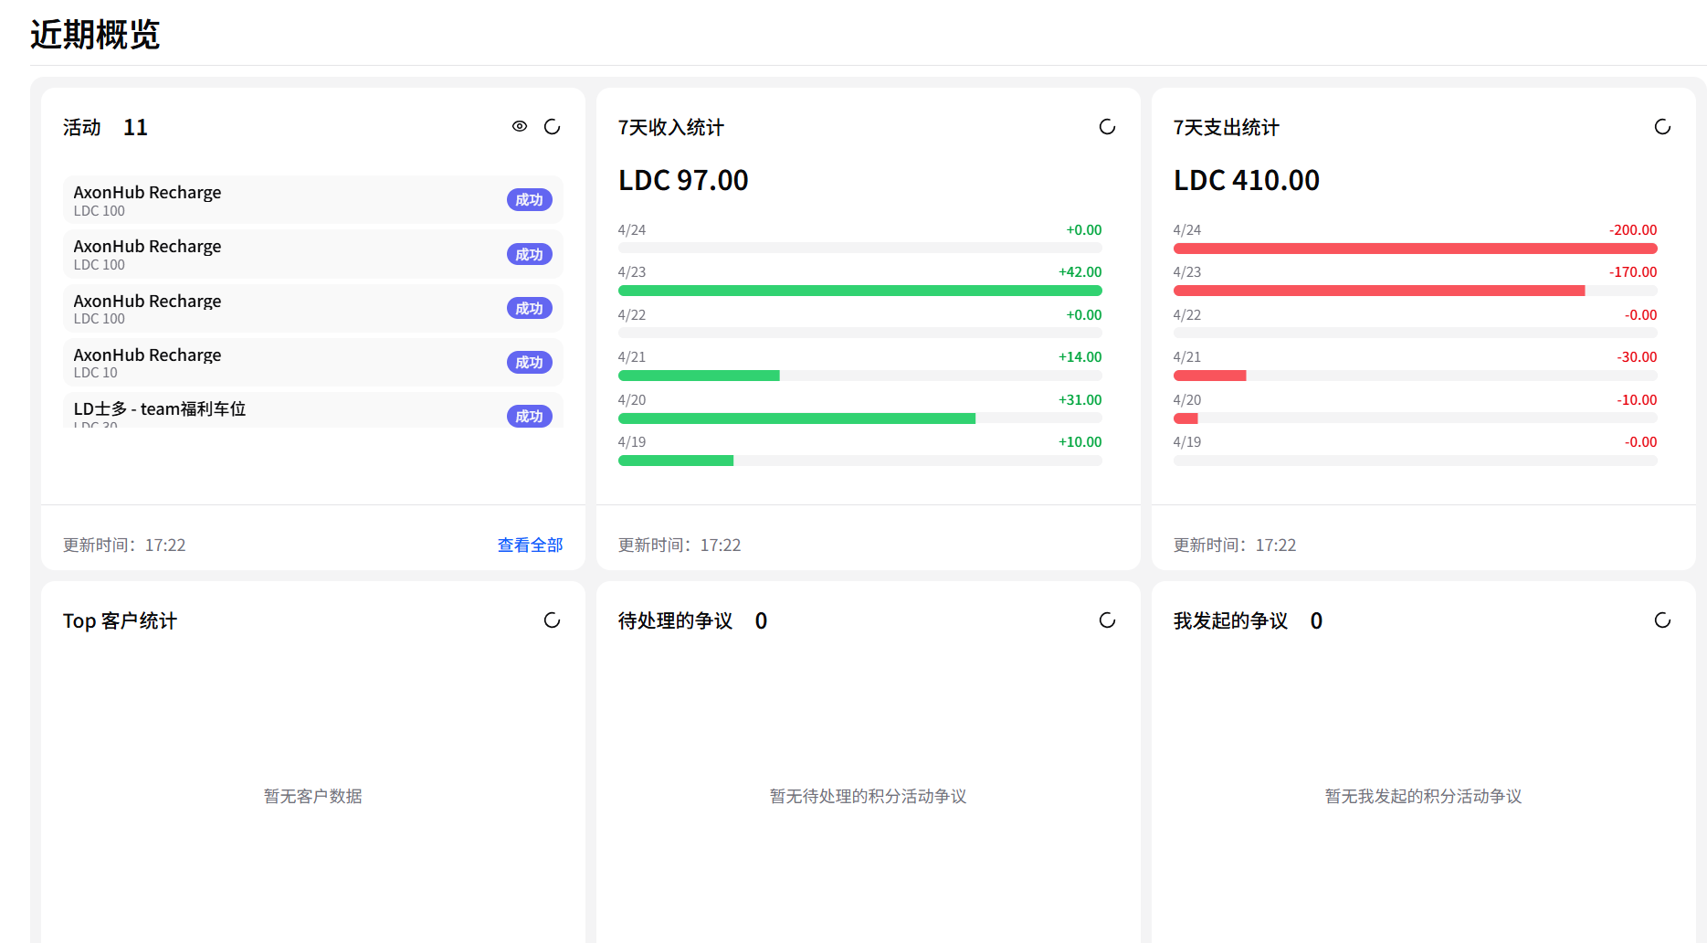Viewport: 1707px width, 943px height.
Task: Open the AxonHub Recharge LDC 10 activity
Action: (313, 363)
